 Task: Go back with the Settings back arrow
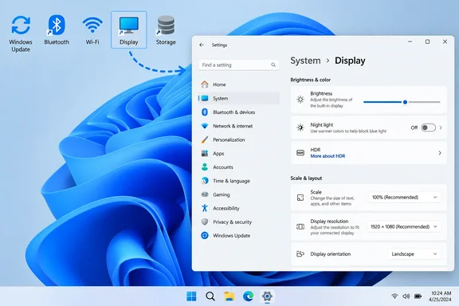(202, 45)
